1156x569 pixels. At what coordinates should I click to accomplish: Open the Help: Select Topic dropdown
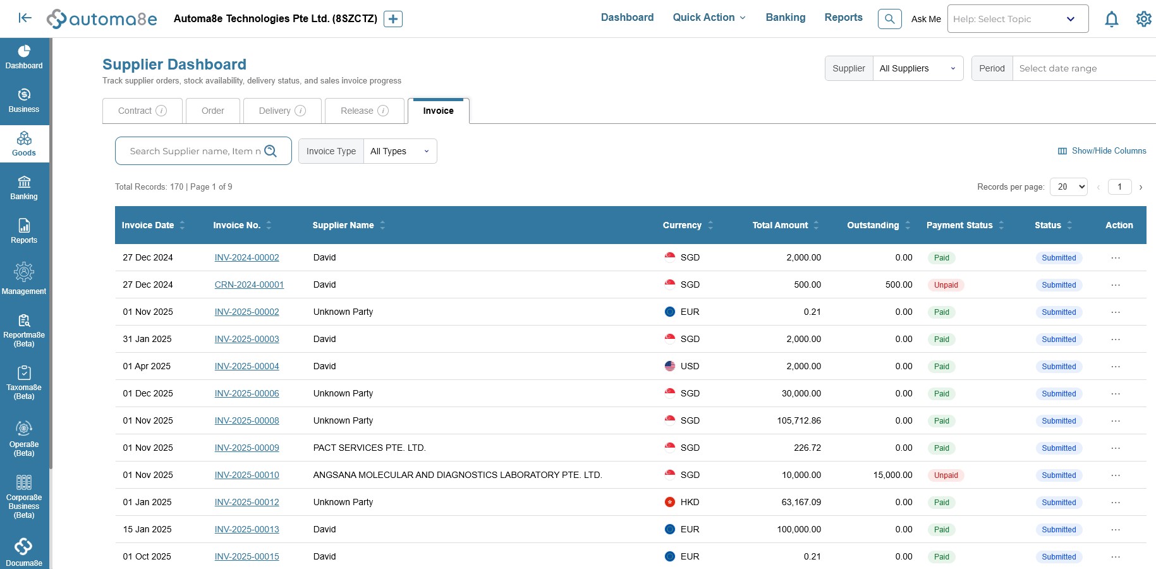coord(1018,19)
